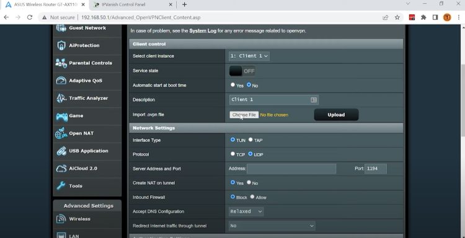Open Adaptive QoS gauge icon
Image resolution: width=465 pixels, height=238 pixels.
click(61, 81)
